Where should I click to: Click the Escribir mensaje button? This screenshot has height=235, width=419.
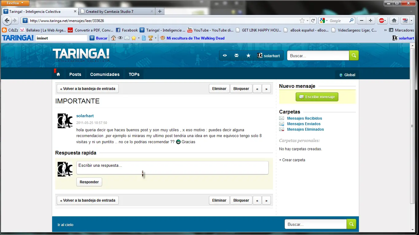(x=317, y=97)
